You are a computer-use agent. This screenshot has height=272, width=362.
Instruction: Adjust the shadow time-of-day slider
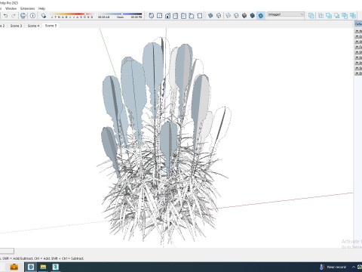120,14
